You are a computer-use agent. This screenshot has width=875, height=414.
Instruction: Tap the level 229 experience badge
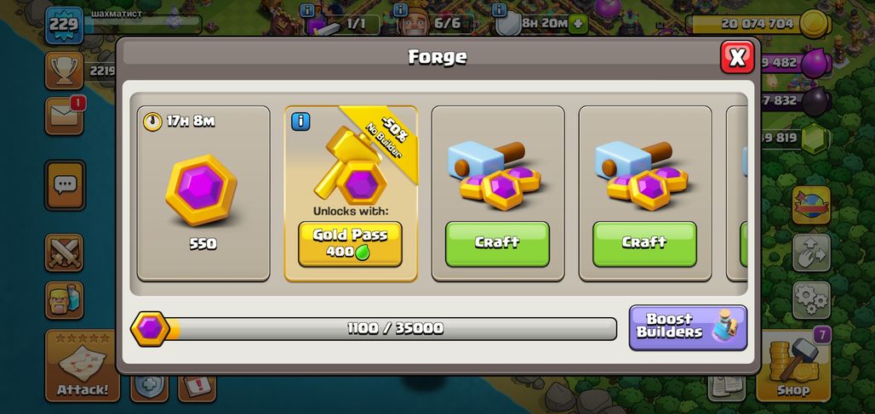click(x=64, y=25)
